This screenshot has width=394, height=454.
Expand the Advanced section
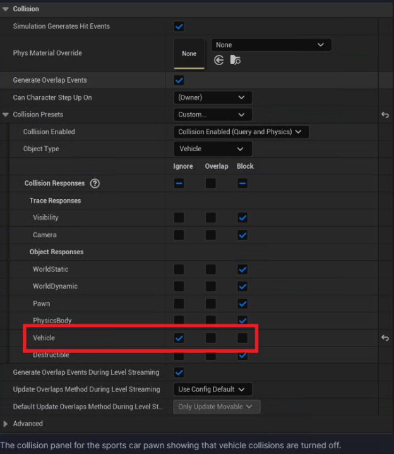coord(5,424)
